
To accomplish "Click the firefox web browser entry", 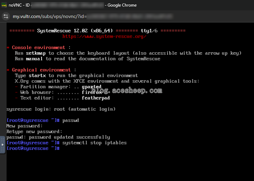I will coord(92,92).
